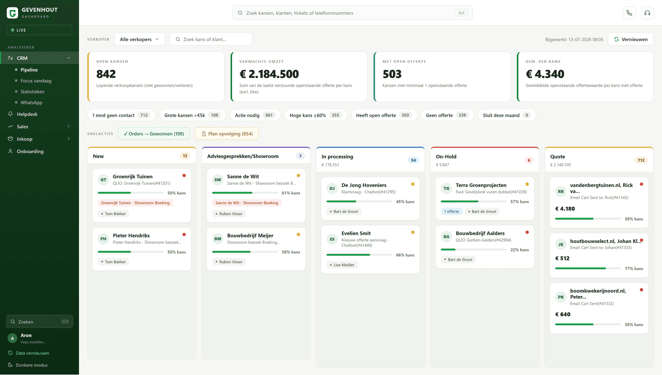
Task: Click the DJ avatar on De Jong Hoveniers card
Action: [x=332, y=188]
